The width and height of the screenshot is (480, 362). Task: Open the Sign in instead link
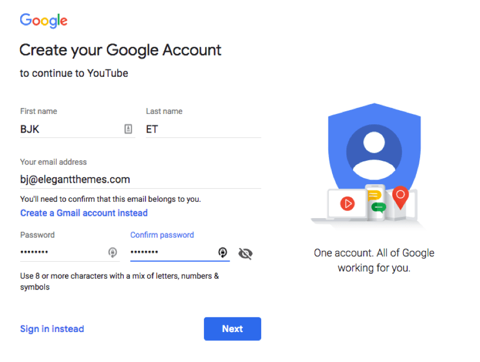point(52,329)
